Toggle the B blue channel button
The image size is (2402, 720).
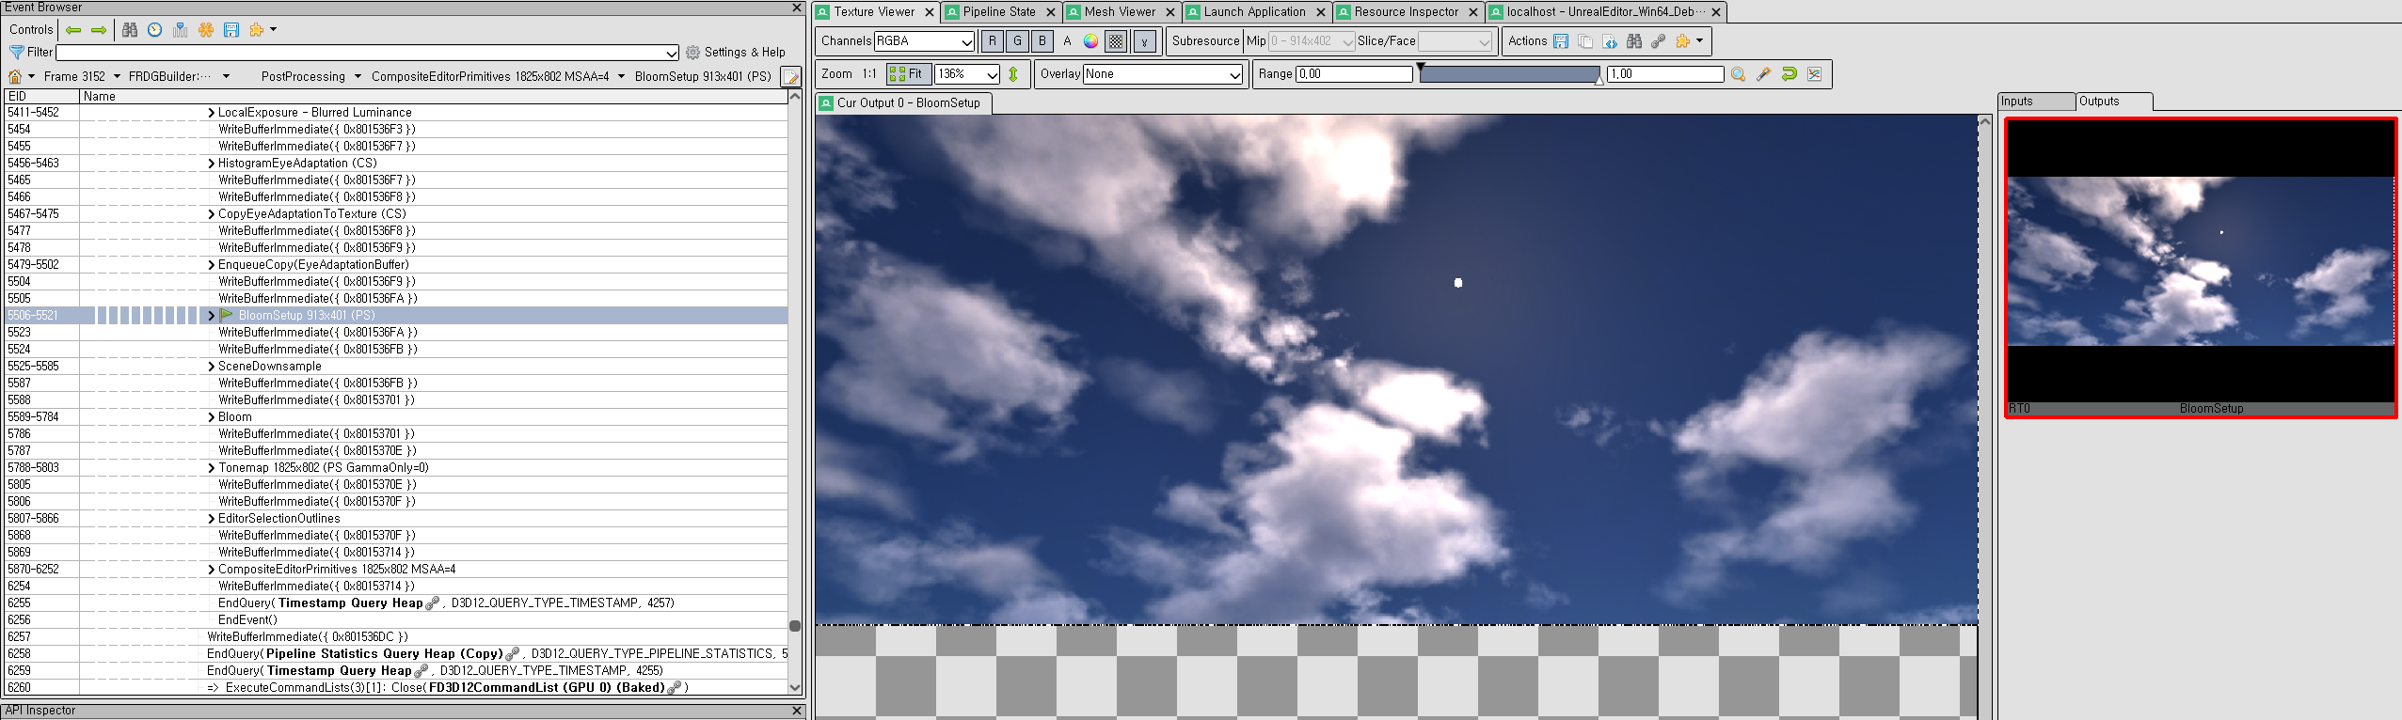click(1042, 41)
